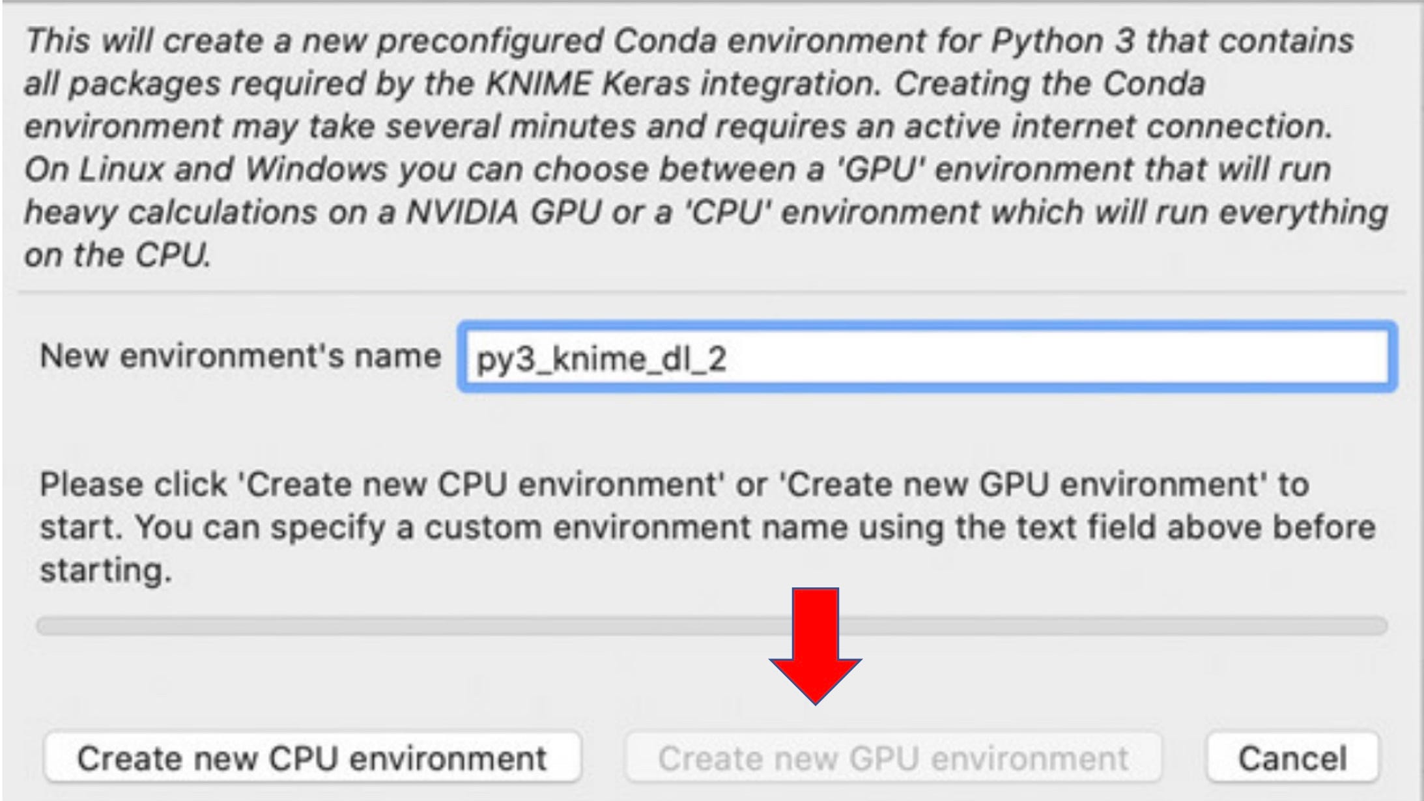Click the red downward arrow annotation
Image resolution: width=1424 pixels, height=801 pixels.
[x=816, y=645]
